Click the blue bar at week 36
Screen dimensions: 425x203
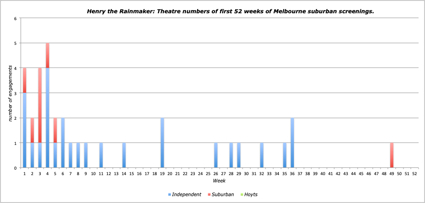pyautogui.click(x=292, y=143)
